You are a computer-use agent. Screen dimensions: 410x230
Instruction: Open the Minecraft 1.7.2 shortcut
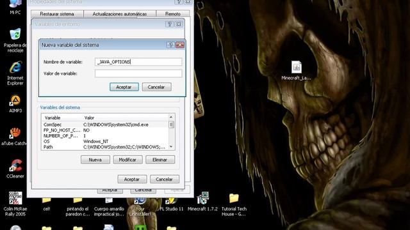(x=202, y=202)
